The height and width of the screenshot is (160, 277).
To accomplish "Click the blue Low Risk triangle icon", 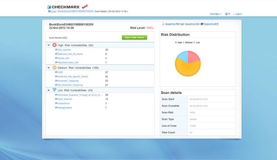I will click(54, 90).
